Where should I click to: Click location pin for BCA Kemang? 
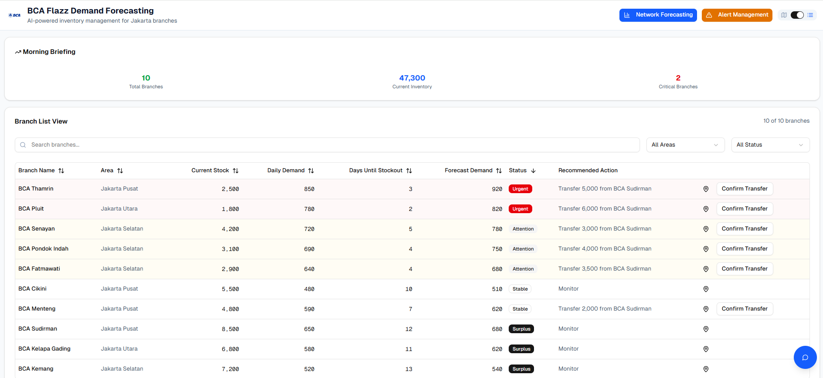[x=706, y=369]
